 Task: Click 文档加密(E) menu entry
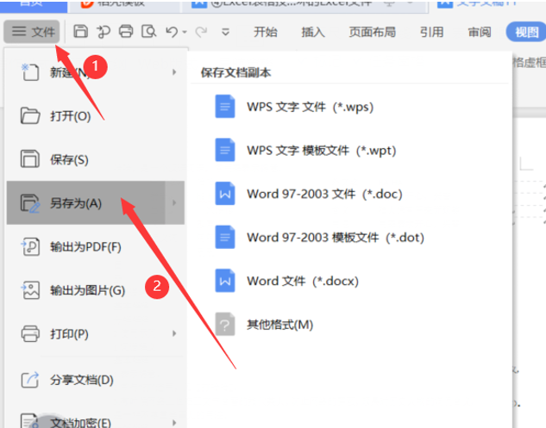click(x=96, y=423)
